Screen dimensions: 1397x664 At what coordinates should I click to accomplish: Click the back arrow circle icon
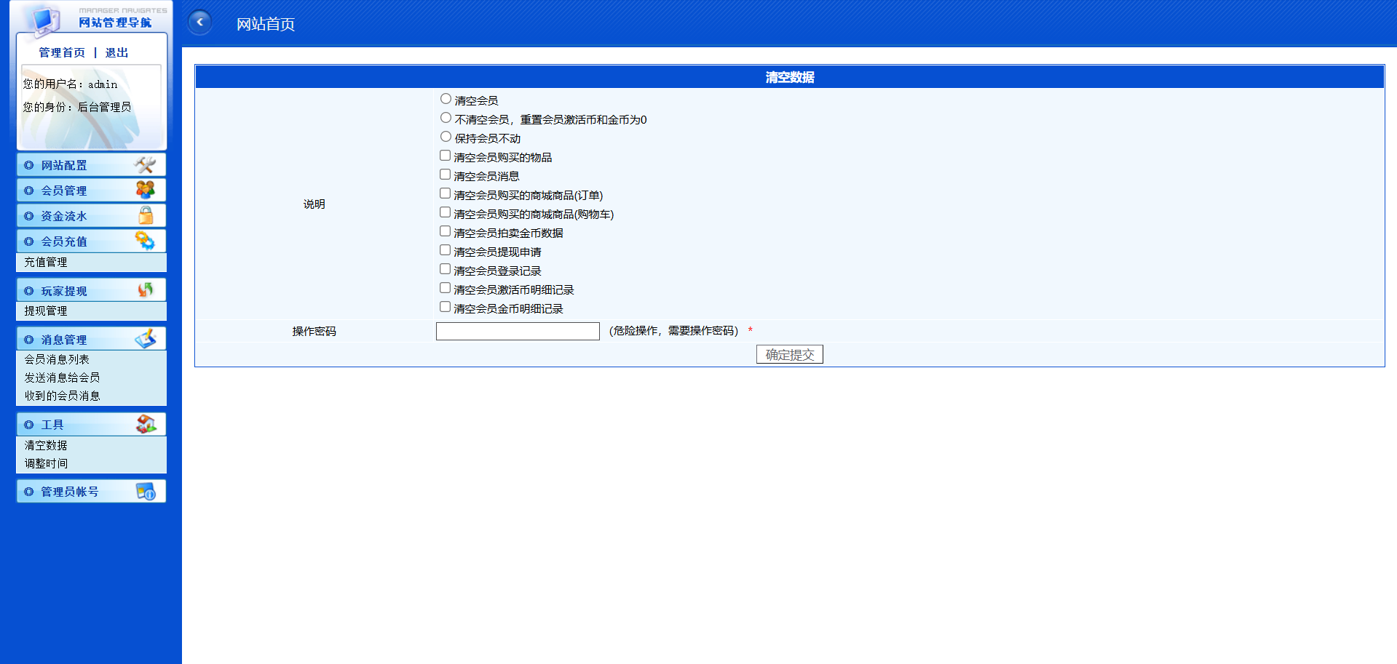199,23
